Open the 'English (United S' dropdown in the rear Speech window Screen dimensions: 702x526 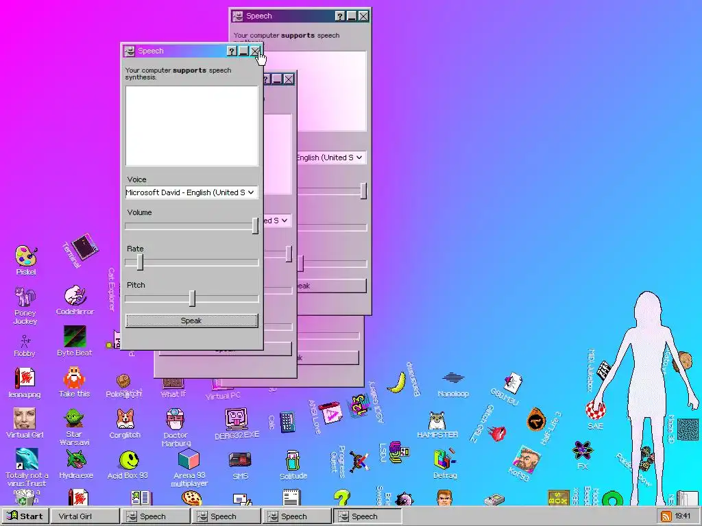[331, 158]
